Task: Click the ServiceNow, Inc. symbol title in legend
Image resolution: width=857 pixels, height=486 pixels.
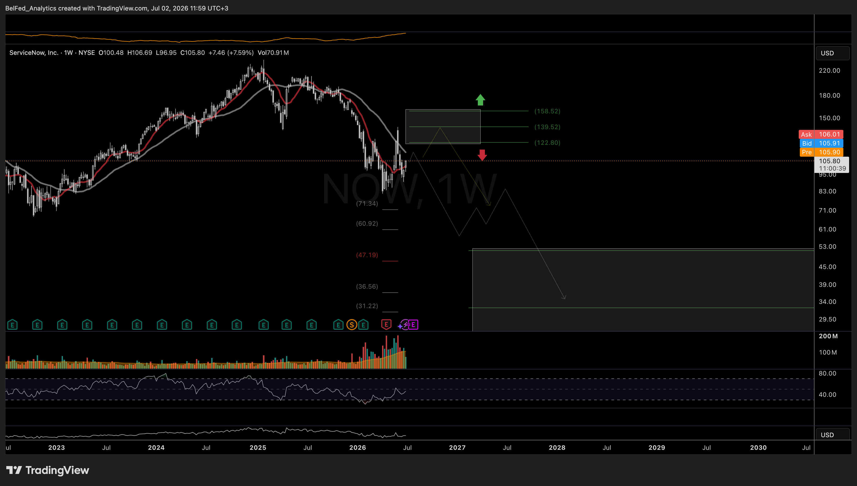Action: coord(34,53)
